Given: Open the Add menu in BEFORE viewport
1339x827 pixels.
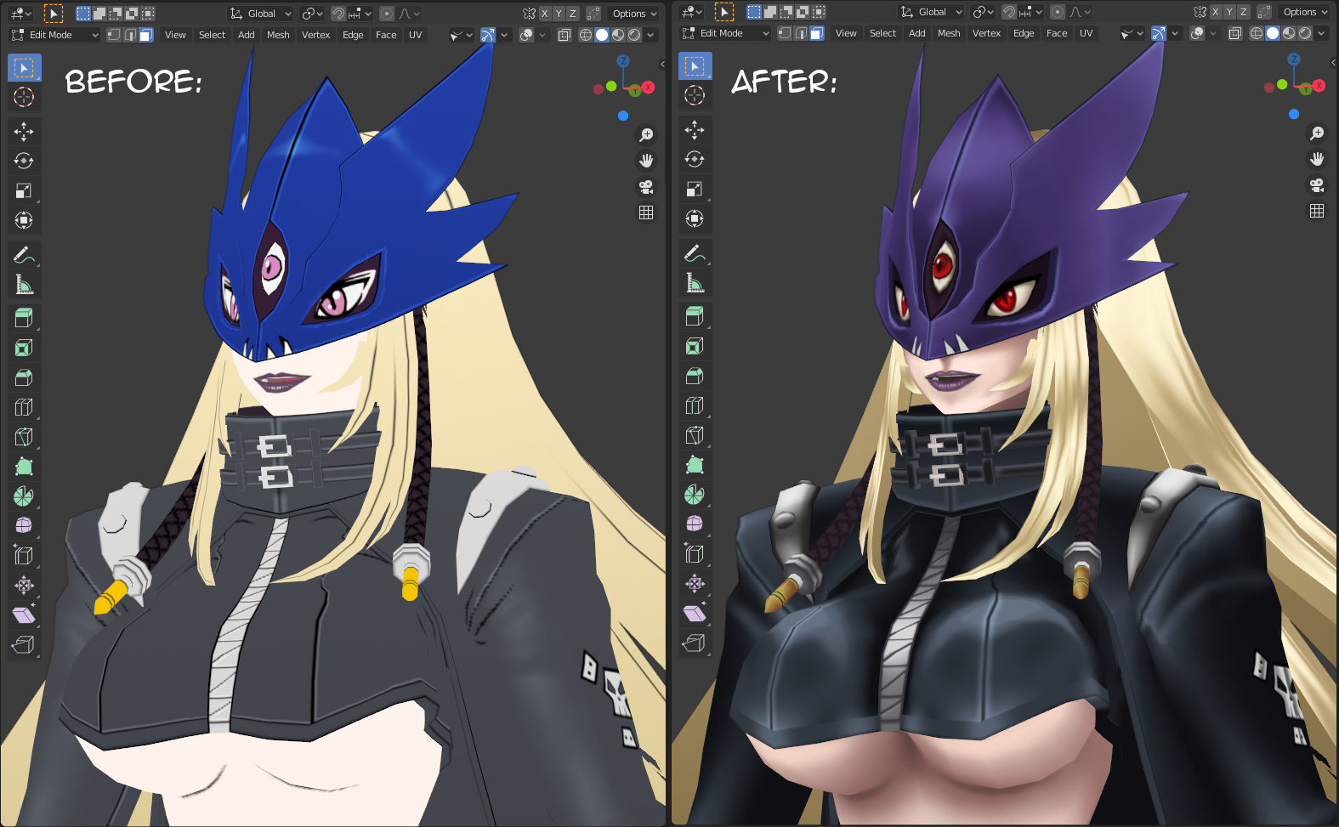Looking at the screenshot, I should (x=246, y=35).
